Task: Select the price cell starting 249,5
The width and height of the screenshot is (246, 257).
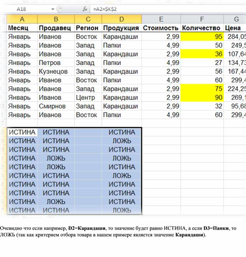Action: click(235, 45)
